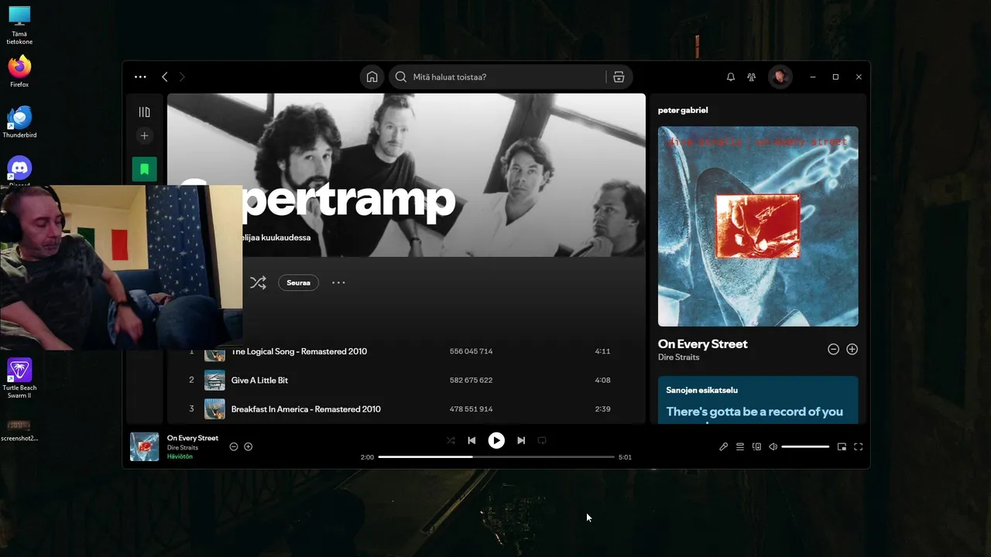Open the mini player icon
Viewport: 991px width, 557px height.
842,446
